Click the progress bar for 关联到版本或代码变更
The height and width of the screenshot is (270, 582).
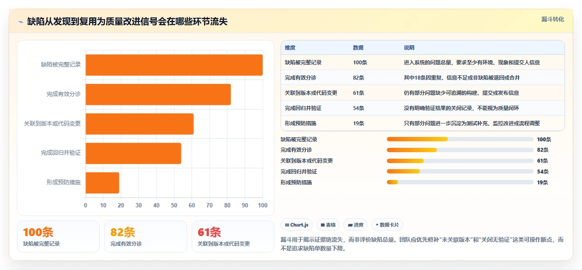pyautogui.click(x=460, y=161)
